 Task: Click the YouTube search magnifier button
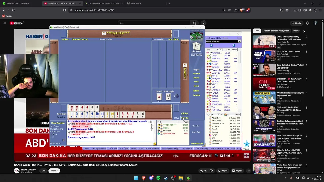[194, 23]
